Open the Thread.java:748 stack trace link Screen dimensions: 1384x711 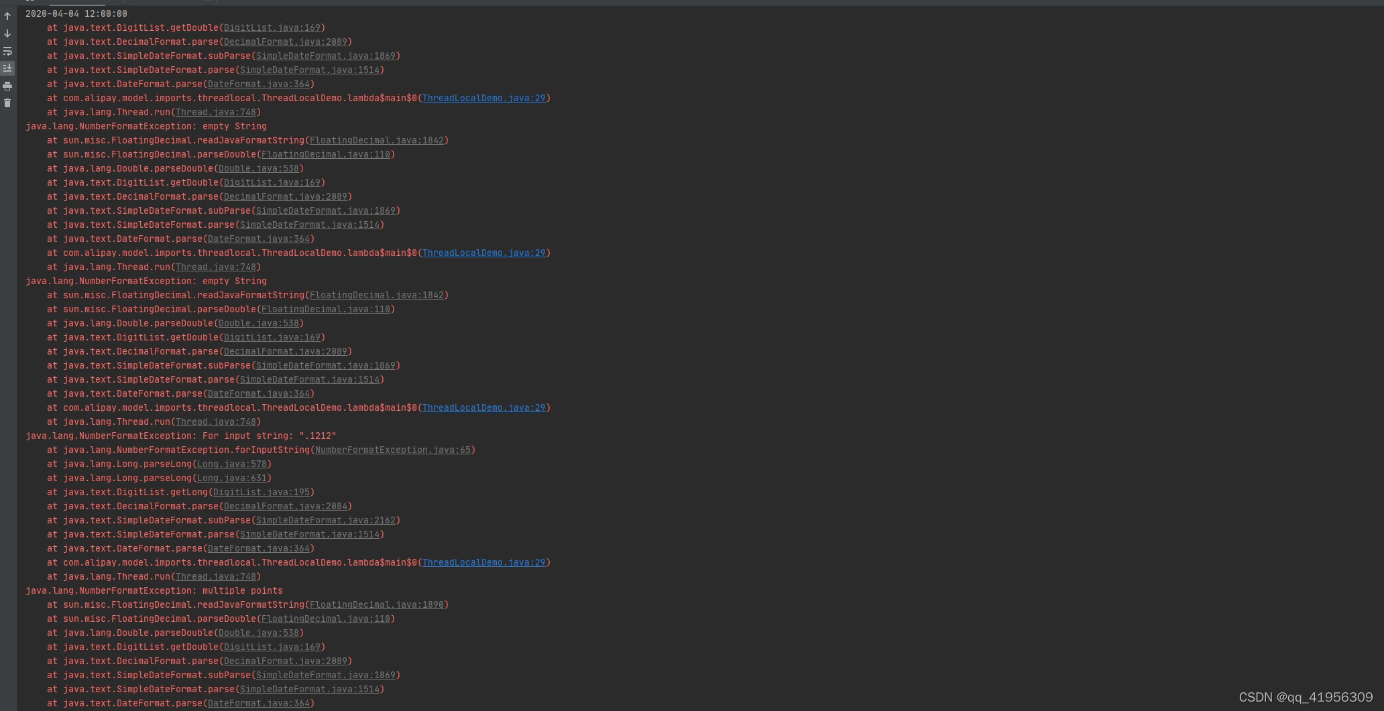click(x=216, y=112)
